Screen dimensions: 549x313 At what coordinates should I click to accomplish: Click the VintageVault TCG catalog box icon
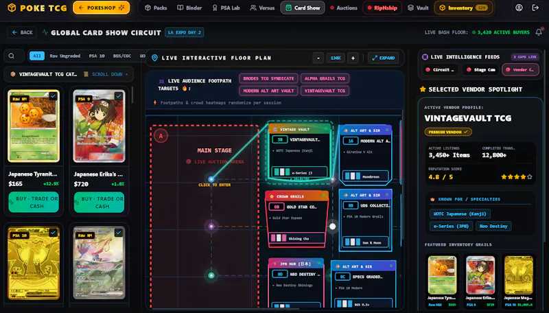(13, 74)
